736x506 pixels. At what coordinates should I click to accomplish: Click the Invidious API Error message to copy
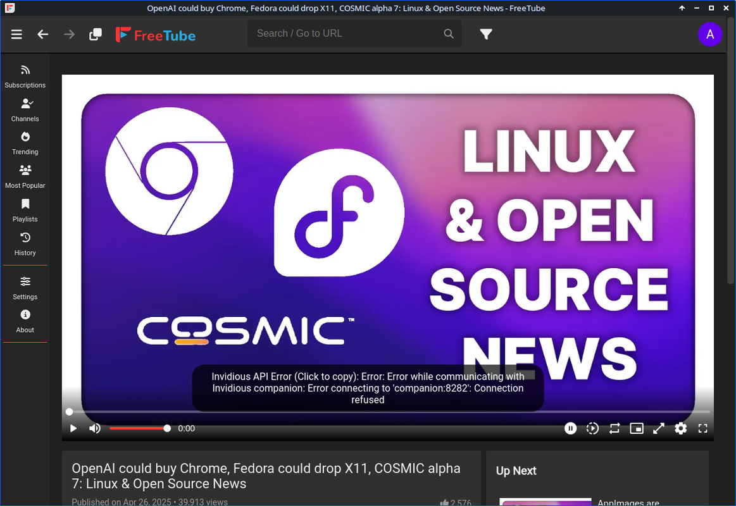(x=368, y=388)
